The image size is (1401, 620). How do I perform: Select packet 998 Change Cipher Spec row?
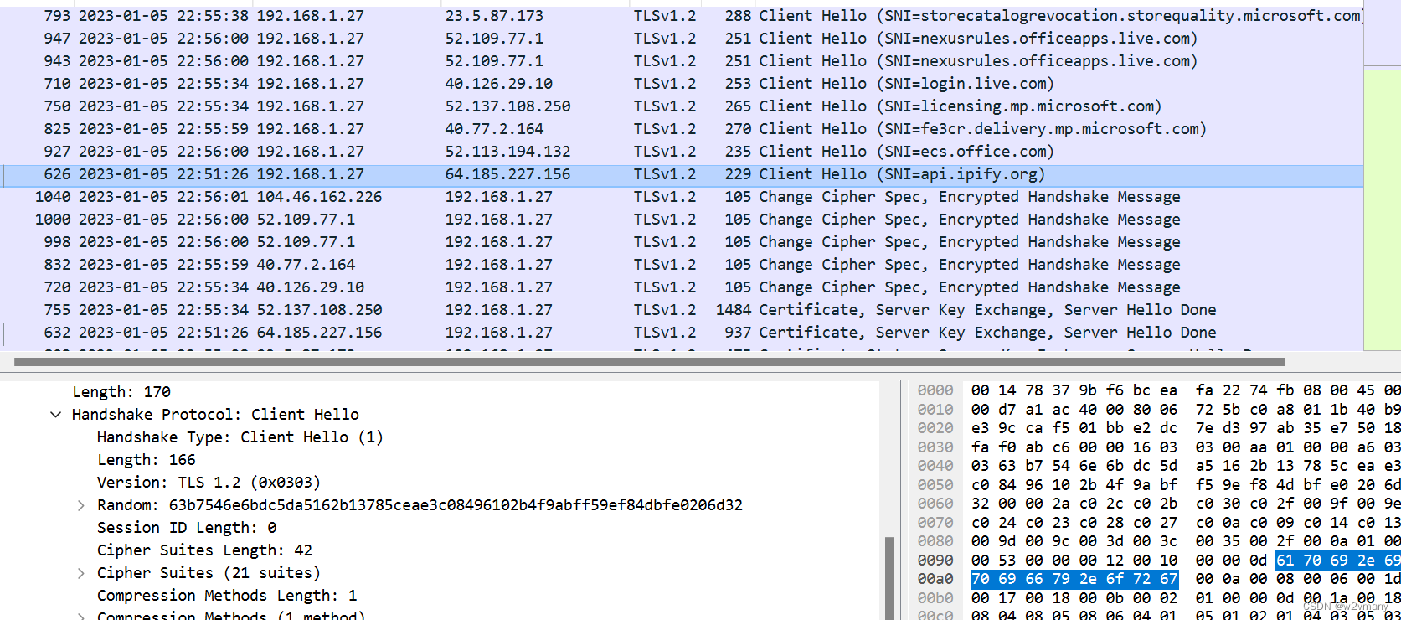[x=682, y=242]
